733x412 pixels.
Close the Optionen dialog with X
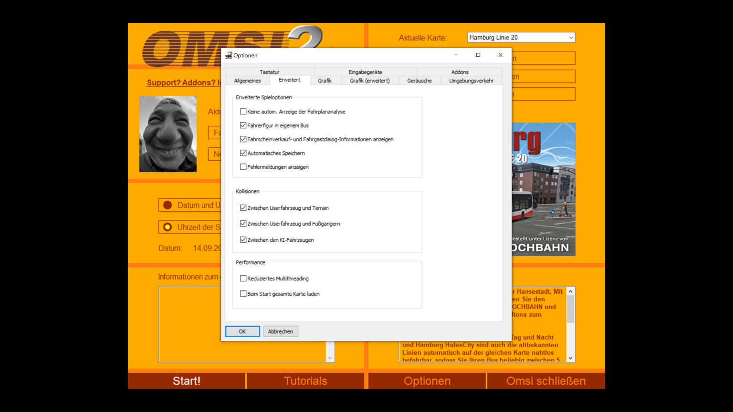click(500, 55)
